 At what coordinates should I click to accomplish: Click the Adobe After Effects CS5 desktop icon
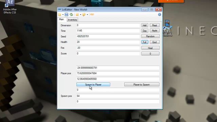(10, 7)
